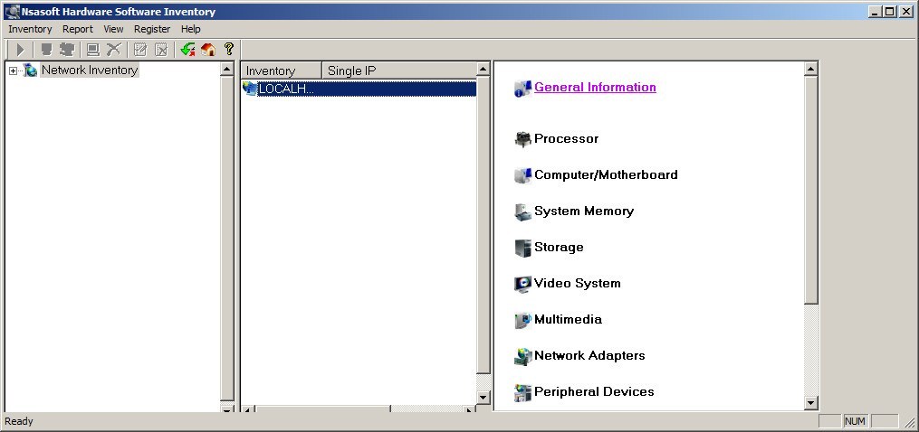Click the gray computer monitor toolbar icon
The height and width of the screenshot is (432, 919).
[92, 50]
